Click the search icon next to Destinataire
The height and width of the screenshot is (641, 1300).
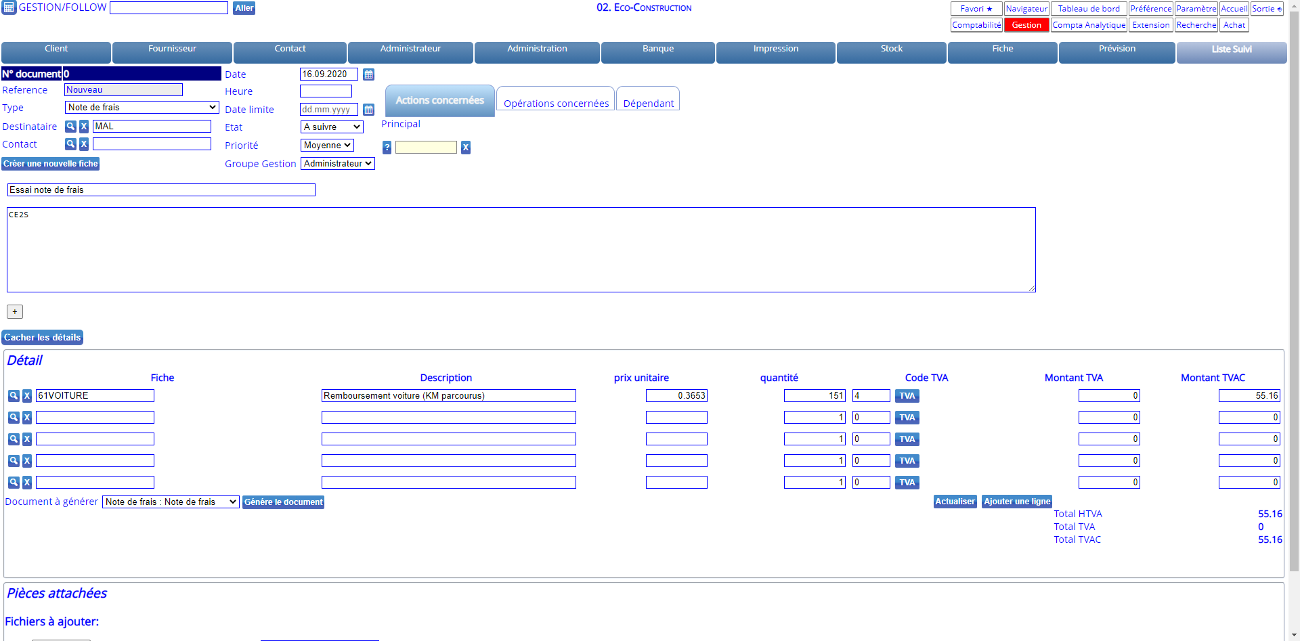point(70,127)
